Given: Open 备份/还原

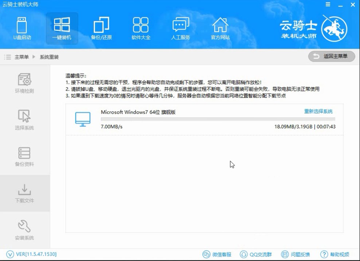Looking at the screenshot, I should pos(101,28).
